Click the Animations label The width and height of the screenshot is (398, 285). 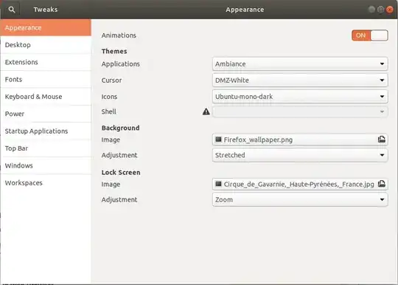(119, 35)
